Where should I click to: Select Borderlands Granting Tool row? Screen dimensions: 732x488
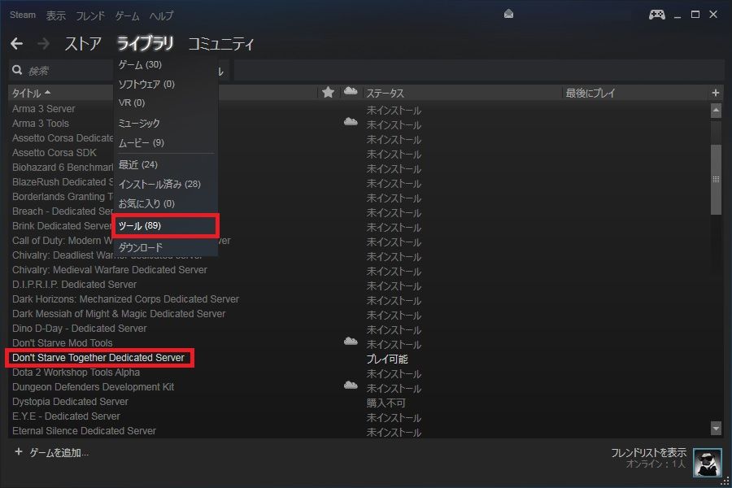63,197
